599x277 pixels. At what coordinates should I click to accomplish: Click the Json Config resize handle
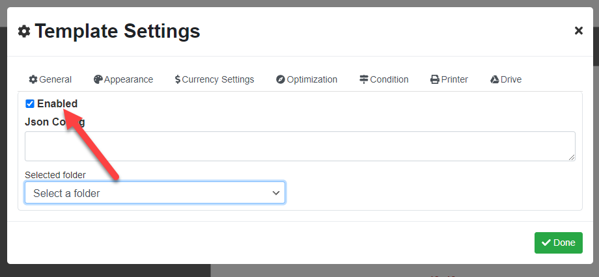572,157
